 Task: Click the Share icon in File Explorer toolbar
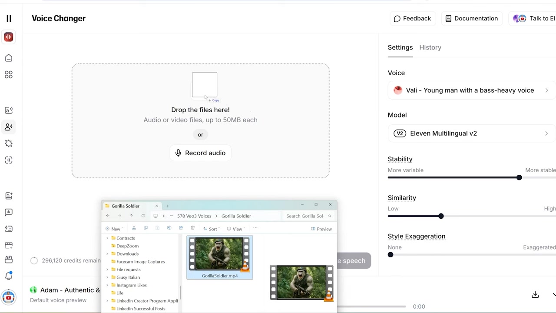coord(181,228)
